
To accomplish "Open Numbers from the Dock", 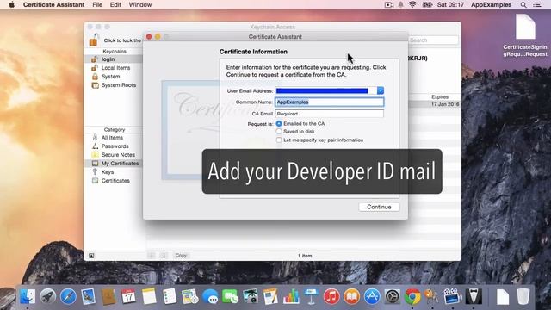I will click(291, 296).
